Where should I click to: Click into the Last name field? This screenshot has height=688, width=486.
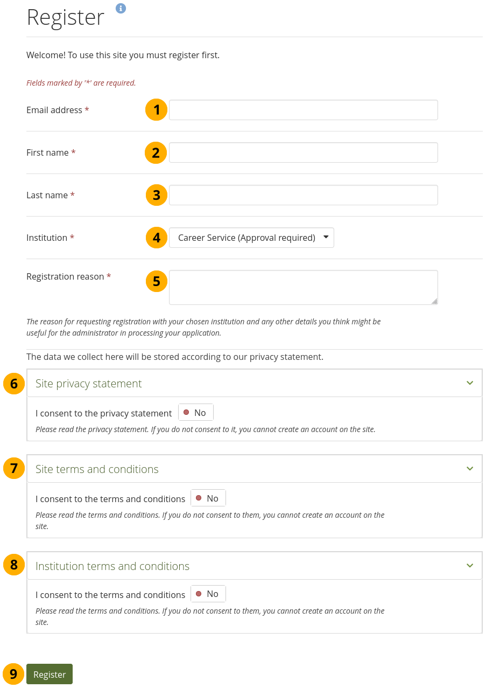(303, 195)
